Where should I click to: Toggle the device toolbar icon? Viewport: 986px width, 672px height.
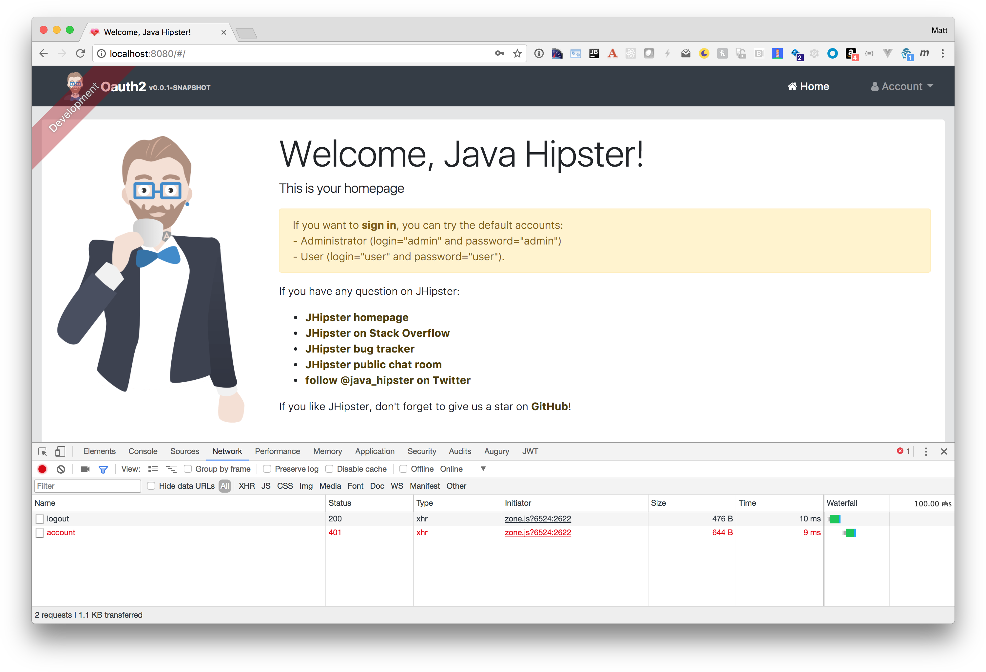pyautogui.click(x=60, y=452)
